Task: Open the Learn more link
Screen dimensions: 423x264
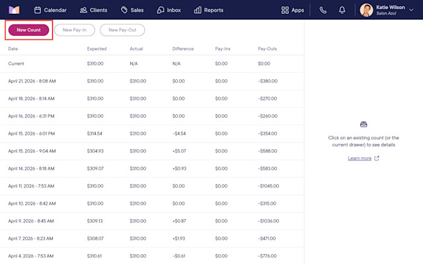Action: pos(360,158)
